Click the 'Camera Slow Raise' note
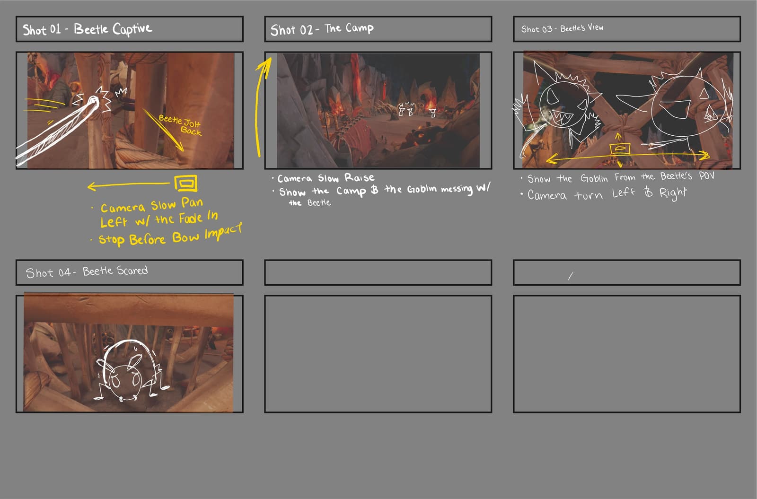 326,178
